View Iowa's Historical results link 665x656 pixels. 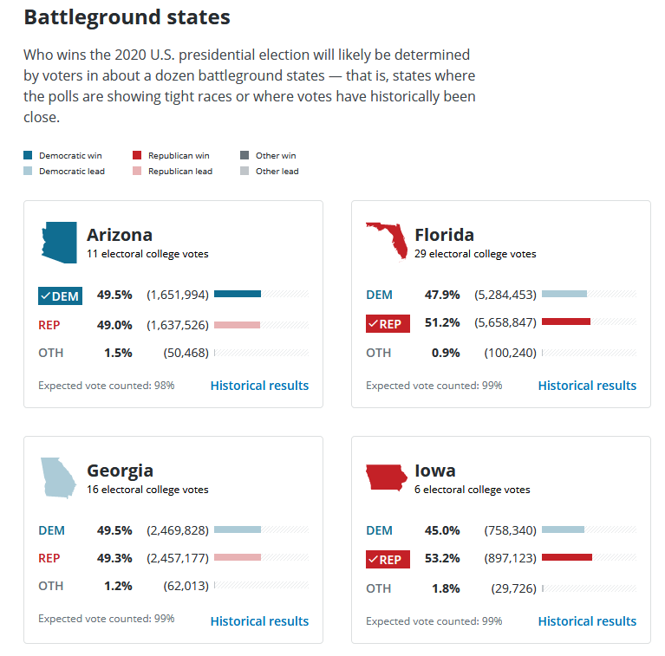(x=587, y=621)
